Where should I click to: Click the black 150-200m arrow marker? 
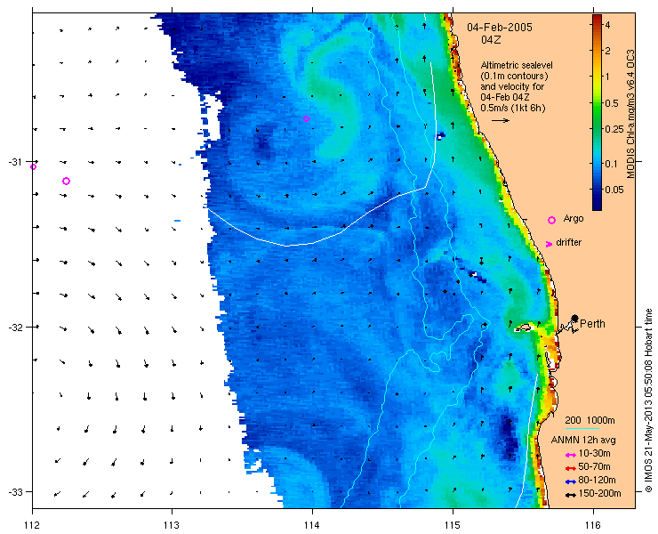(570, 496)
